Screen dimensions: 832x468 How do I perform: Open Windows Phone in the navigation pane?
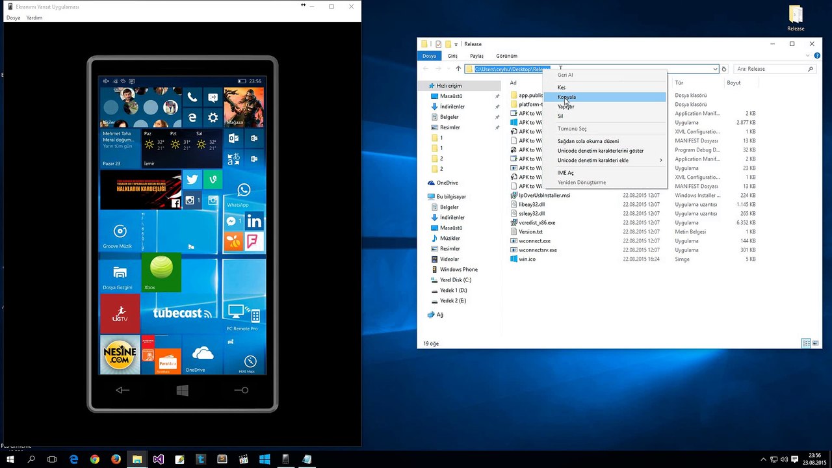[458, 270]
